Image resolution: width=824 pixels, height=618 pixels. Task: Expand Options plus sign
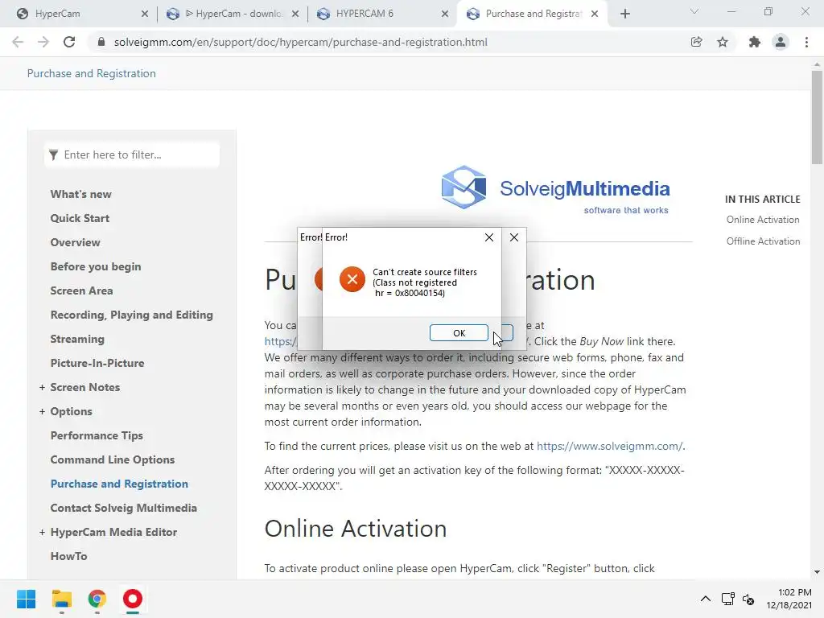pos(42,411)
